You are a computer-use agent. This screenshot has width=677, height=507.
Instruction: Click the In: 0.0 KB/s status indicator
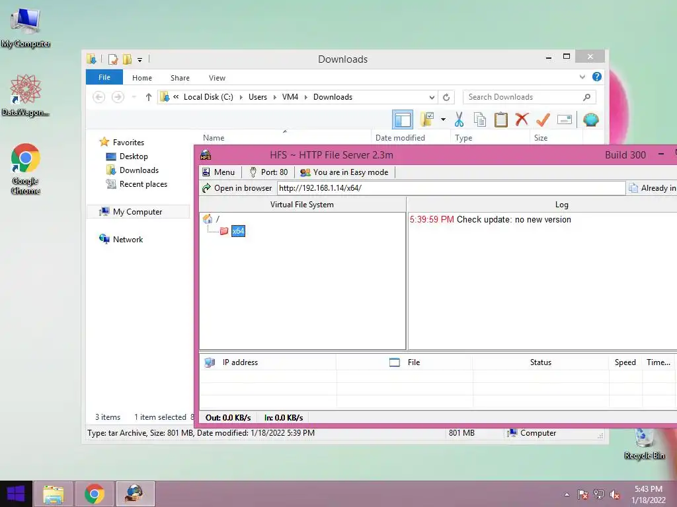284,417
